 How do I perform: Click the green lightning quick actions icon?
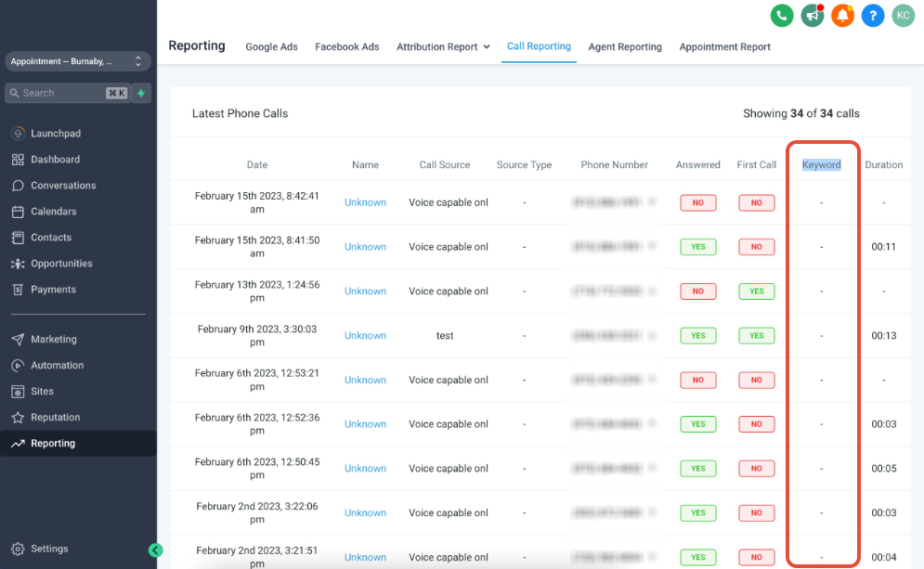point(141,93)
